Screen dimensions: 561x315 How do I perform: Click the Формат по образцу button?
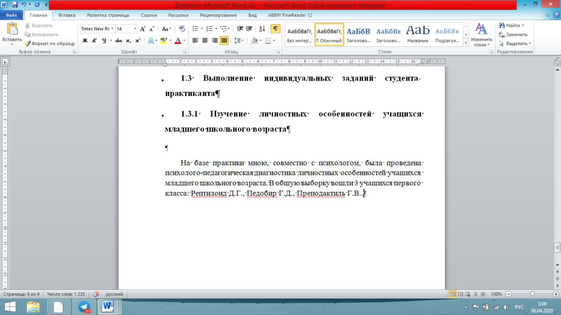click(x=50, y=44)
